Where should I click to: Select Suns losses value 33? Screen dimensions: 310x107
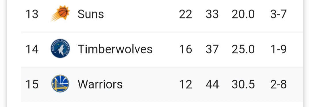click(x=212, y=14)
